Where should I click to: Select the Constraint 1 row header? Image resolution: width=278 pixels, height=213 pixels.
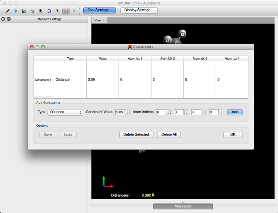(43, 80)
